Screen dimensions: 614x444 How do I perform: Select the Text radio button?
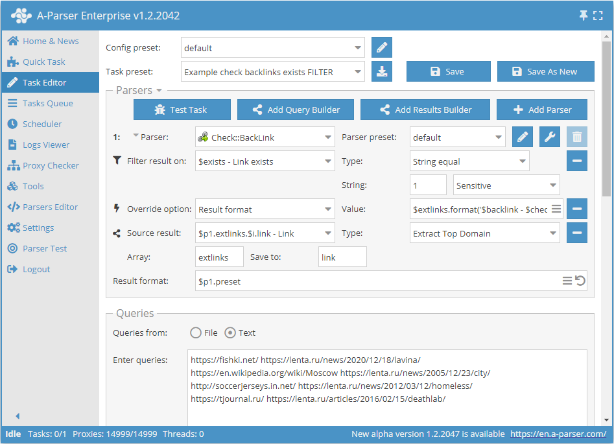[230, 333]
